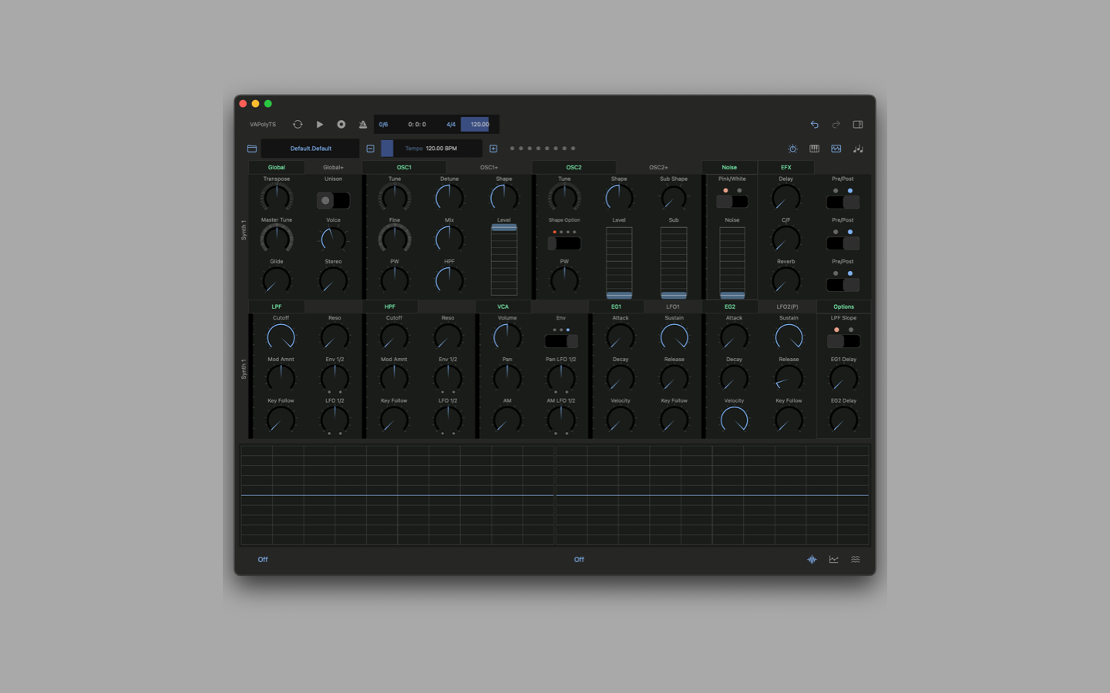Toggle the C/F Pre/Post switch

[843, 243]
